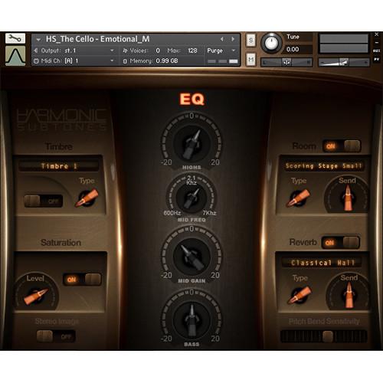383x383 pixels.
Task: Click the Highs EQ knob
Action: pos(191,143)
